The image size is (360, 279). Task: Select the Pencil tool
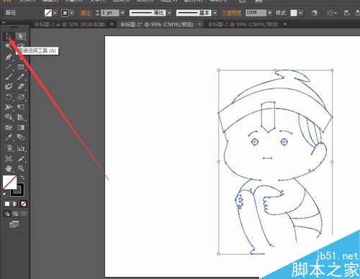coord(21,77)
